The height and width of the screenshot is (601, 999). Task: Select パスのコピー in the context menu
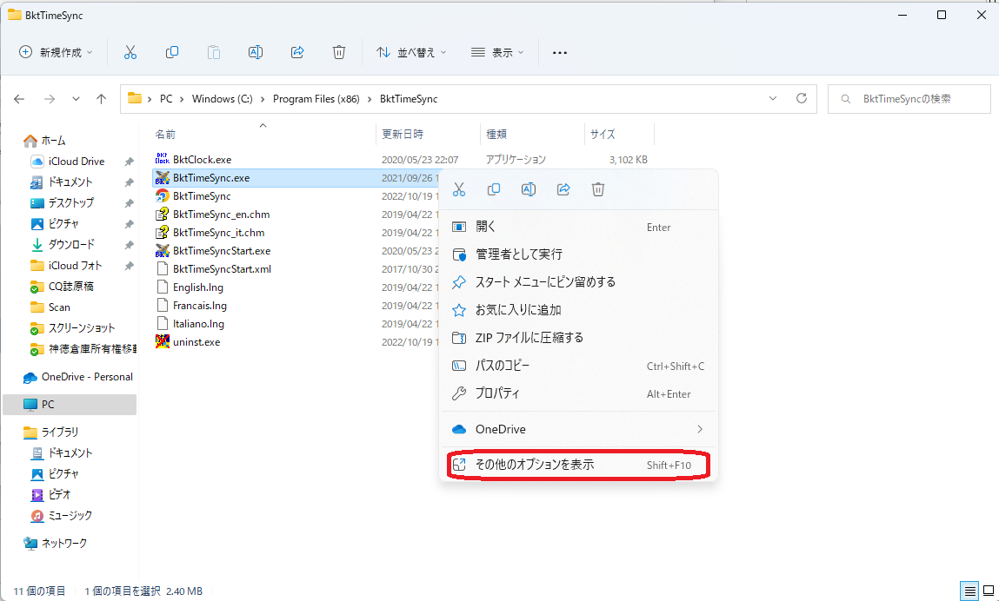[x=578, y=366]
